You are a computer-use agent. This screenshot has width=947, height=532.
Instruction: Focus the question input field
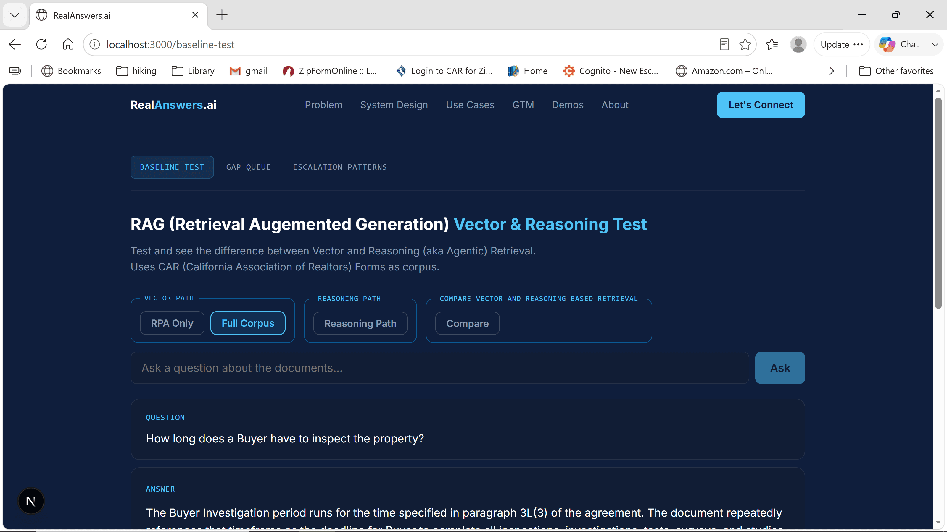(440, 368)
